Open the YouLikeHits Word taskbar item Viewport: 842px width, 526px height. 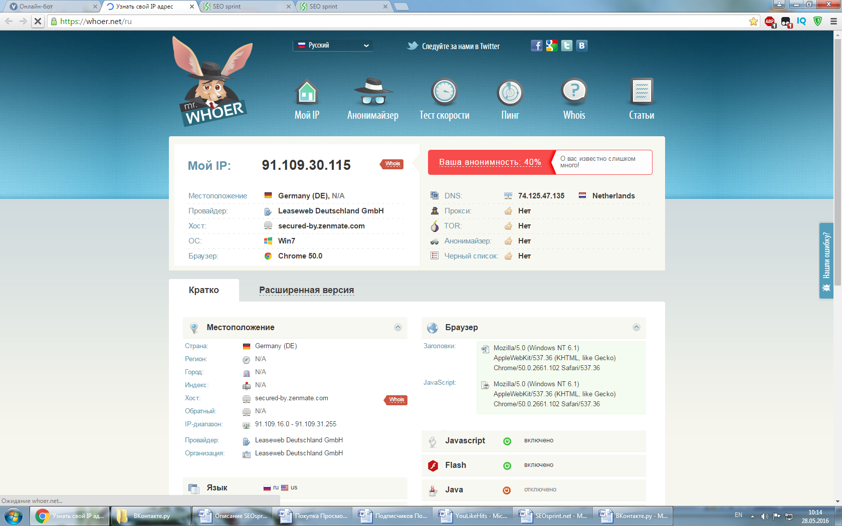coord(472,515)
